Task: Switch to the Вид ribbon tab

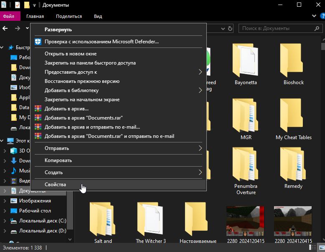Action: (x=98, y=16)
